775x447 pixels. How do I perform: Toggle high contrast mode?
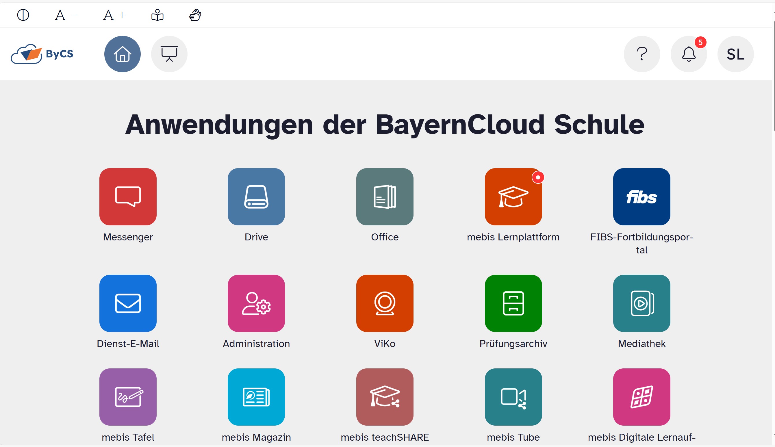pyautogui.click(x=23, y=15)
